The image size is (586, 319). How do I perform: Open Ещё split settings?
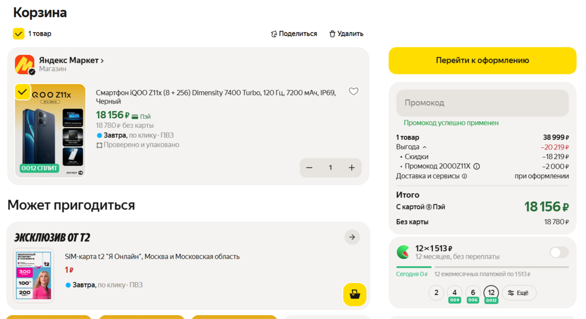click(519, 293)
